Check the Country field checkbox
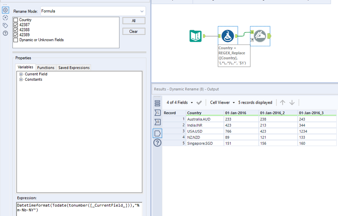 point(16,20)
